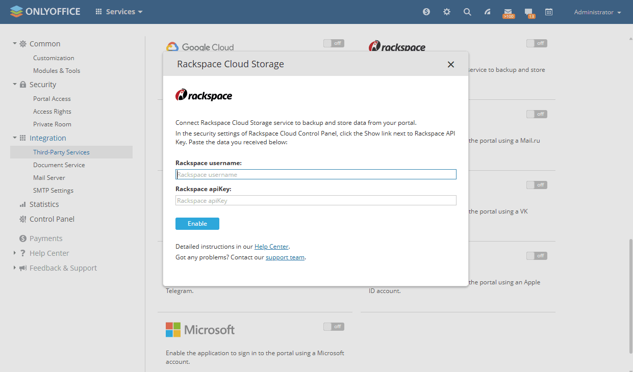Viewport: 633px width, 372px height.
Task: Open Private Room settings
Action: coord(52,124)
